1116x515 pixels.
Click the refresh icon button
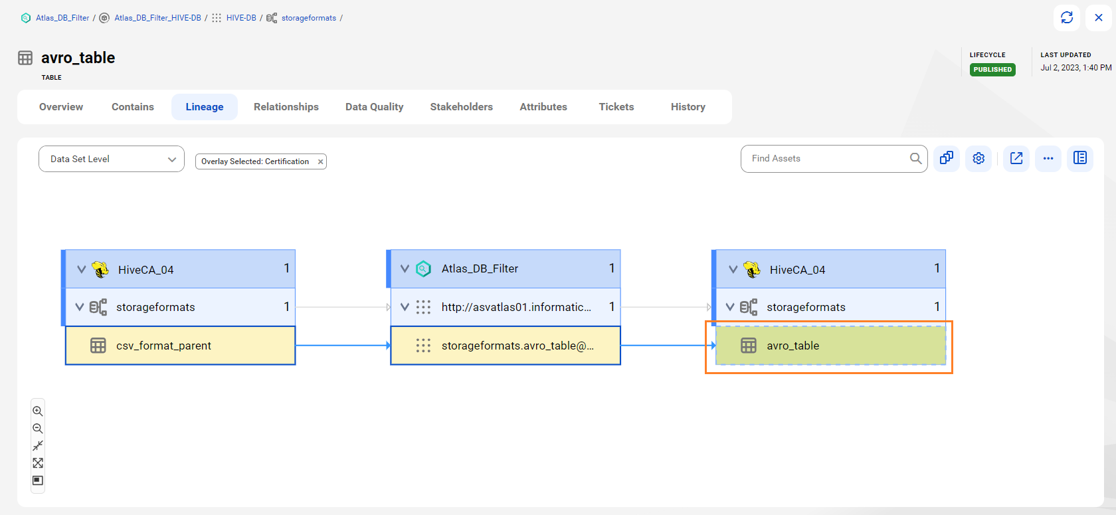(1066, 18)
